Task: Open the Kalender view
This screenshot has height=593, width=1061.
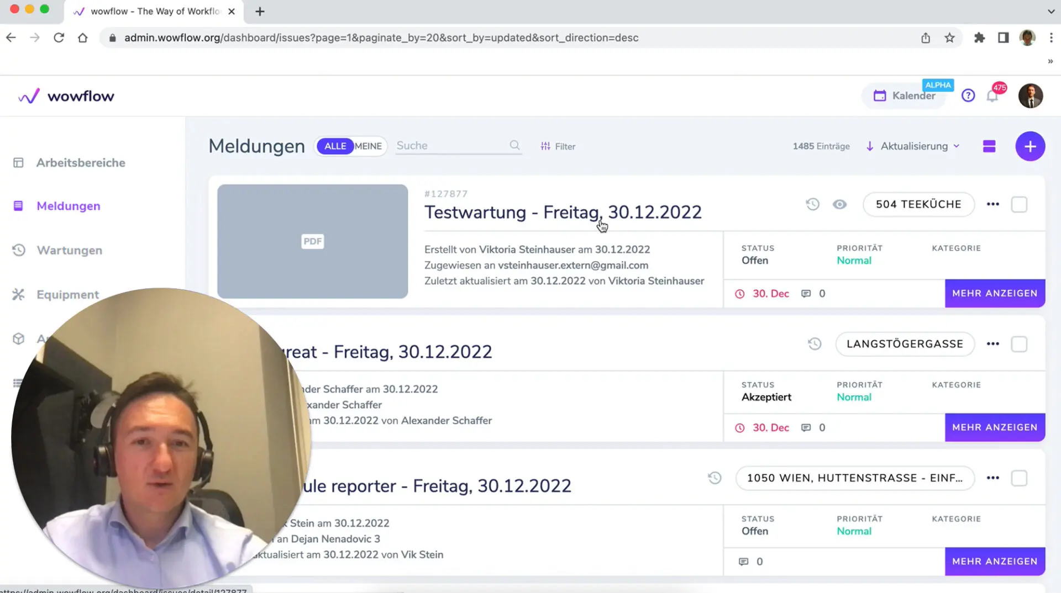Action: [x=904, y=96]
